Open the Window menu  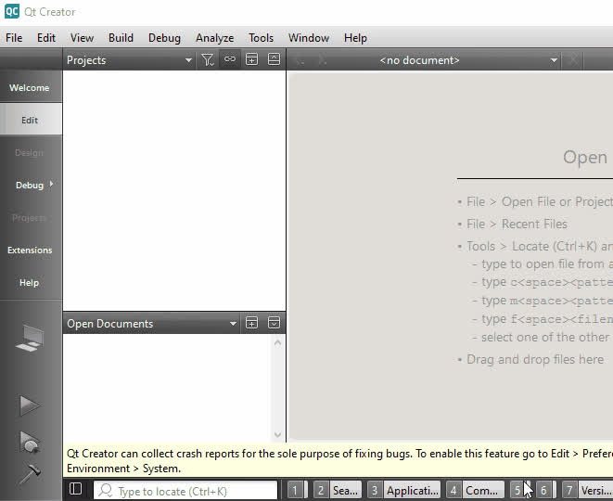coord(309,38)
